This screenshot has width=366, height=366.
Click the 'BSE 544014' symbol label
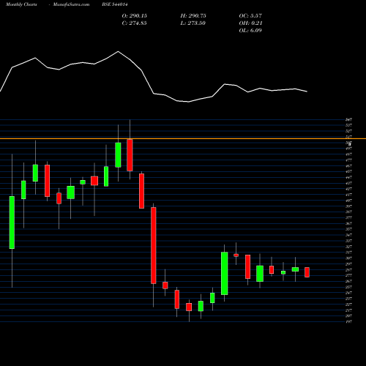(115, 4)
